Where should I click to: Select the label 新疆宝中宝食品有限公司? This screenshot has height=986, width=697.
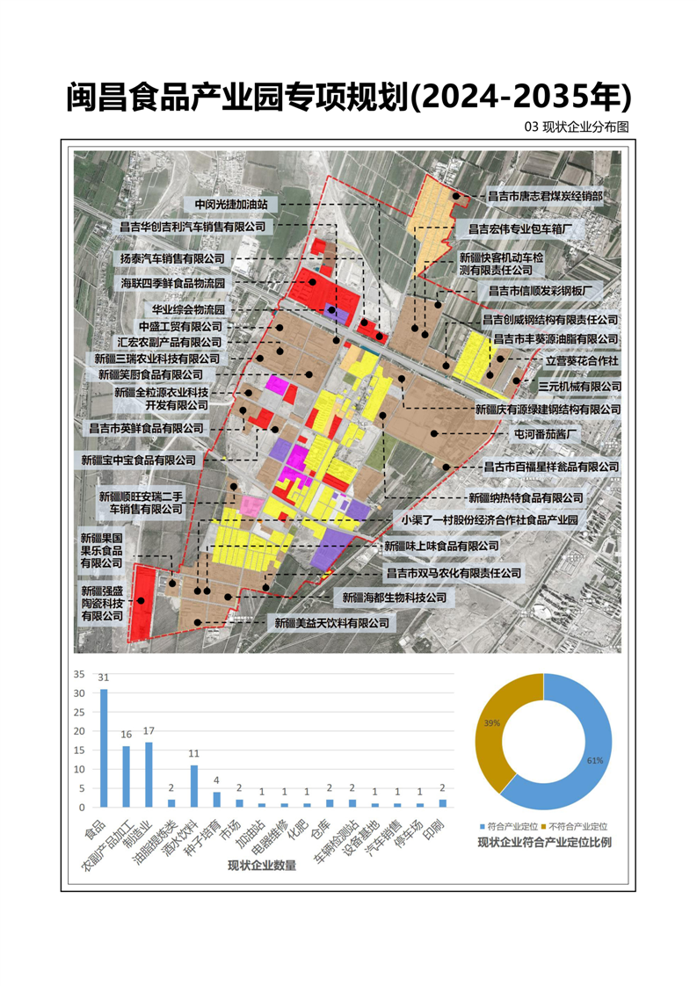138,460
